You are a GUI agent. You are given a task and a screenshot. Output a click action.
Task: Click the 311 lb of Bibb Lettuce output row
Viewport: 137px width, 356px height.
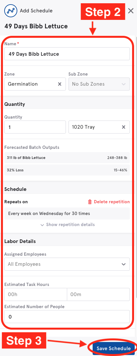(67, 158)
